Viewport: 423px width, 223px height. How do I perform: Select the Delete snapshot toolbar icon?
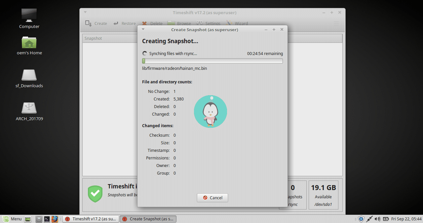[144, 23]
